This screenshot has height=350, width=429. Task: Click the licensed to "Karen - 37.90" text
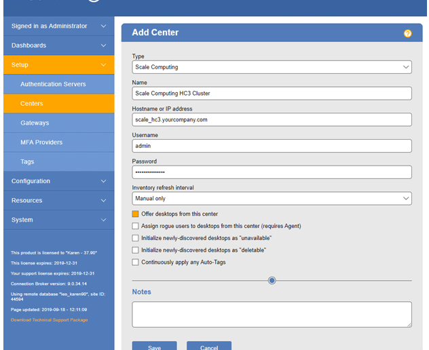click(x=54, y=252)
